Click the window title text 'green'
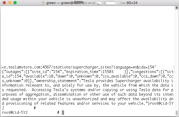Viewport: 179px width, 117px height. [x=51, y=3]
